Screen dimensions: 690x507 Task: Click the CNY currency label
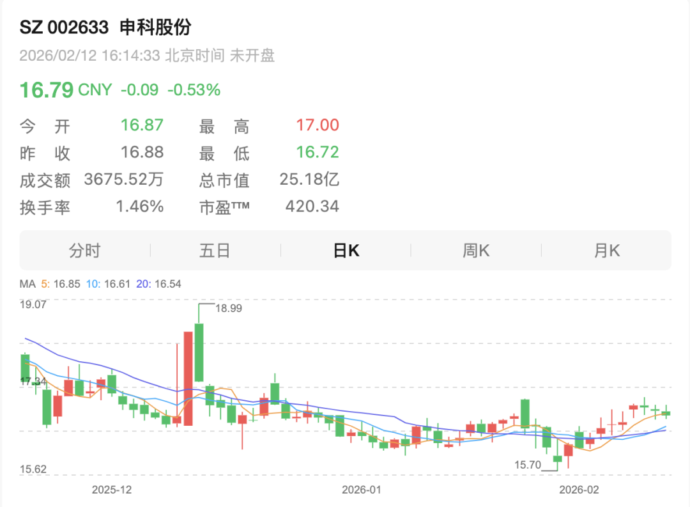tap(95, 90)
